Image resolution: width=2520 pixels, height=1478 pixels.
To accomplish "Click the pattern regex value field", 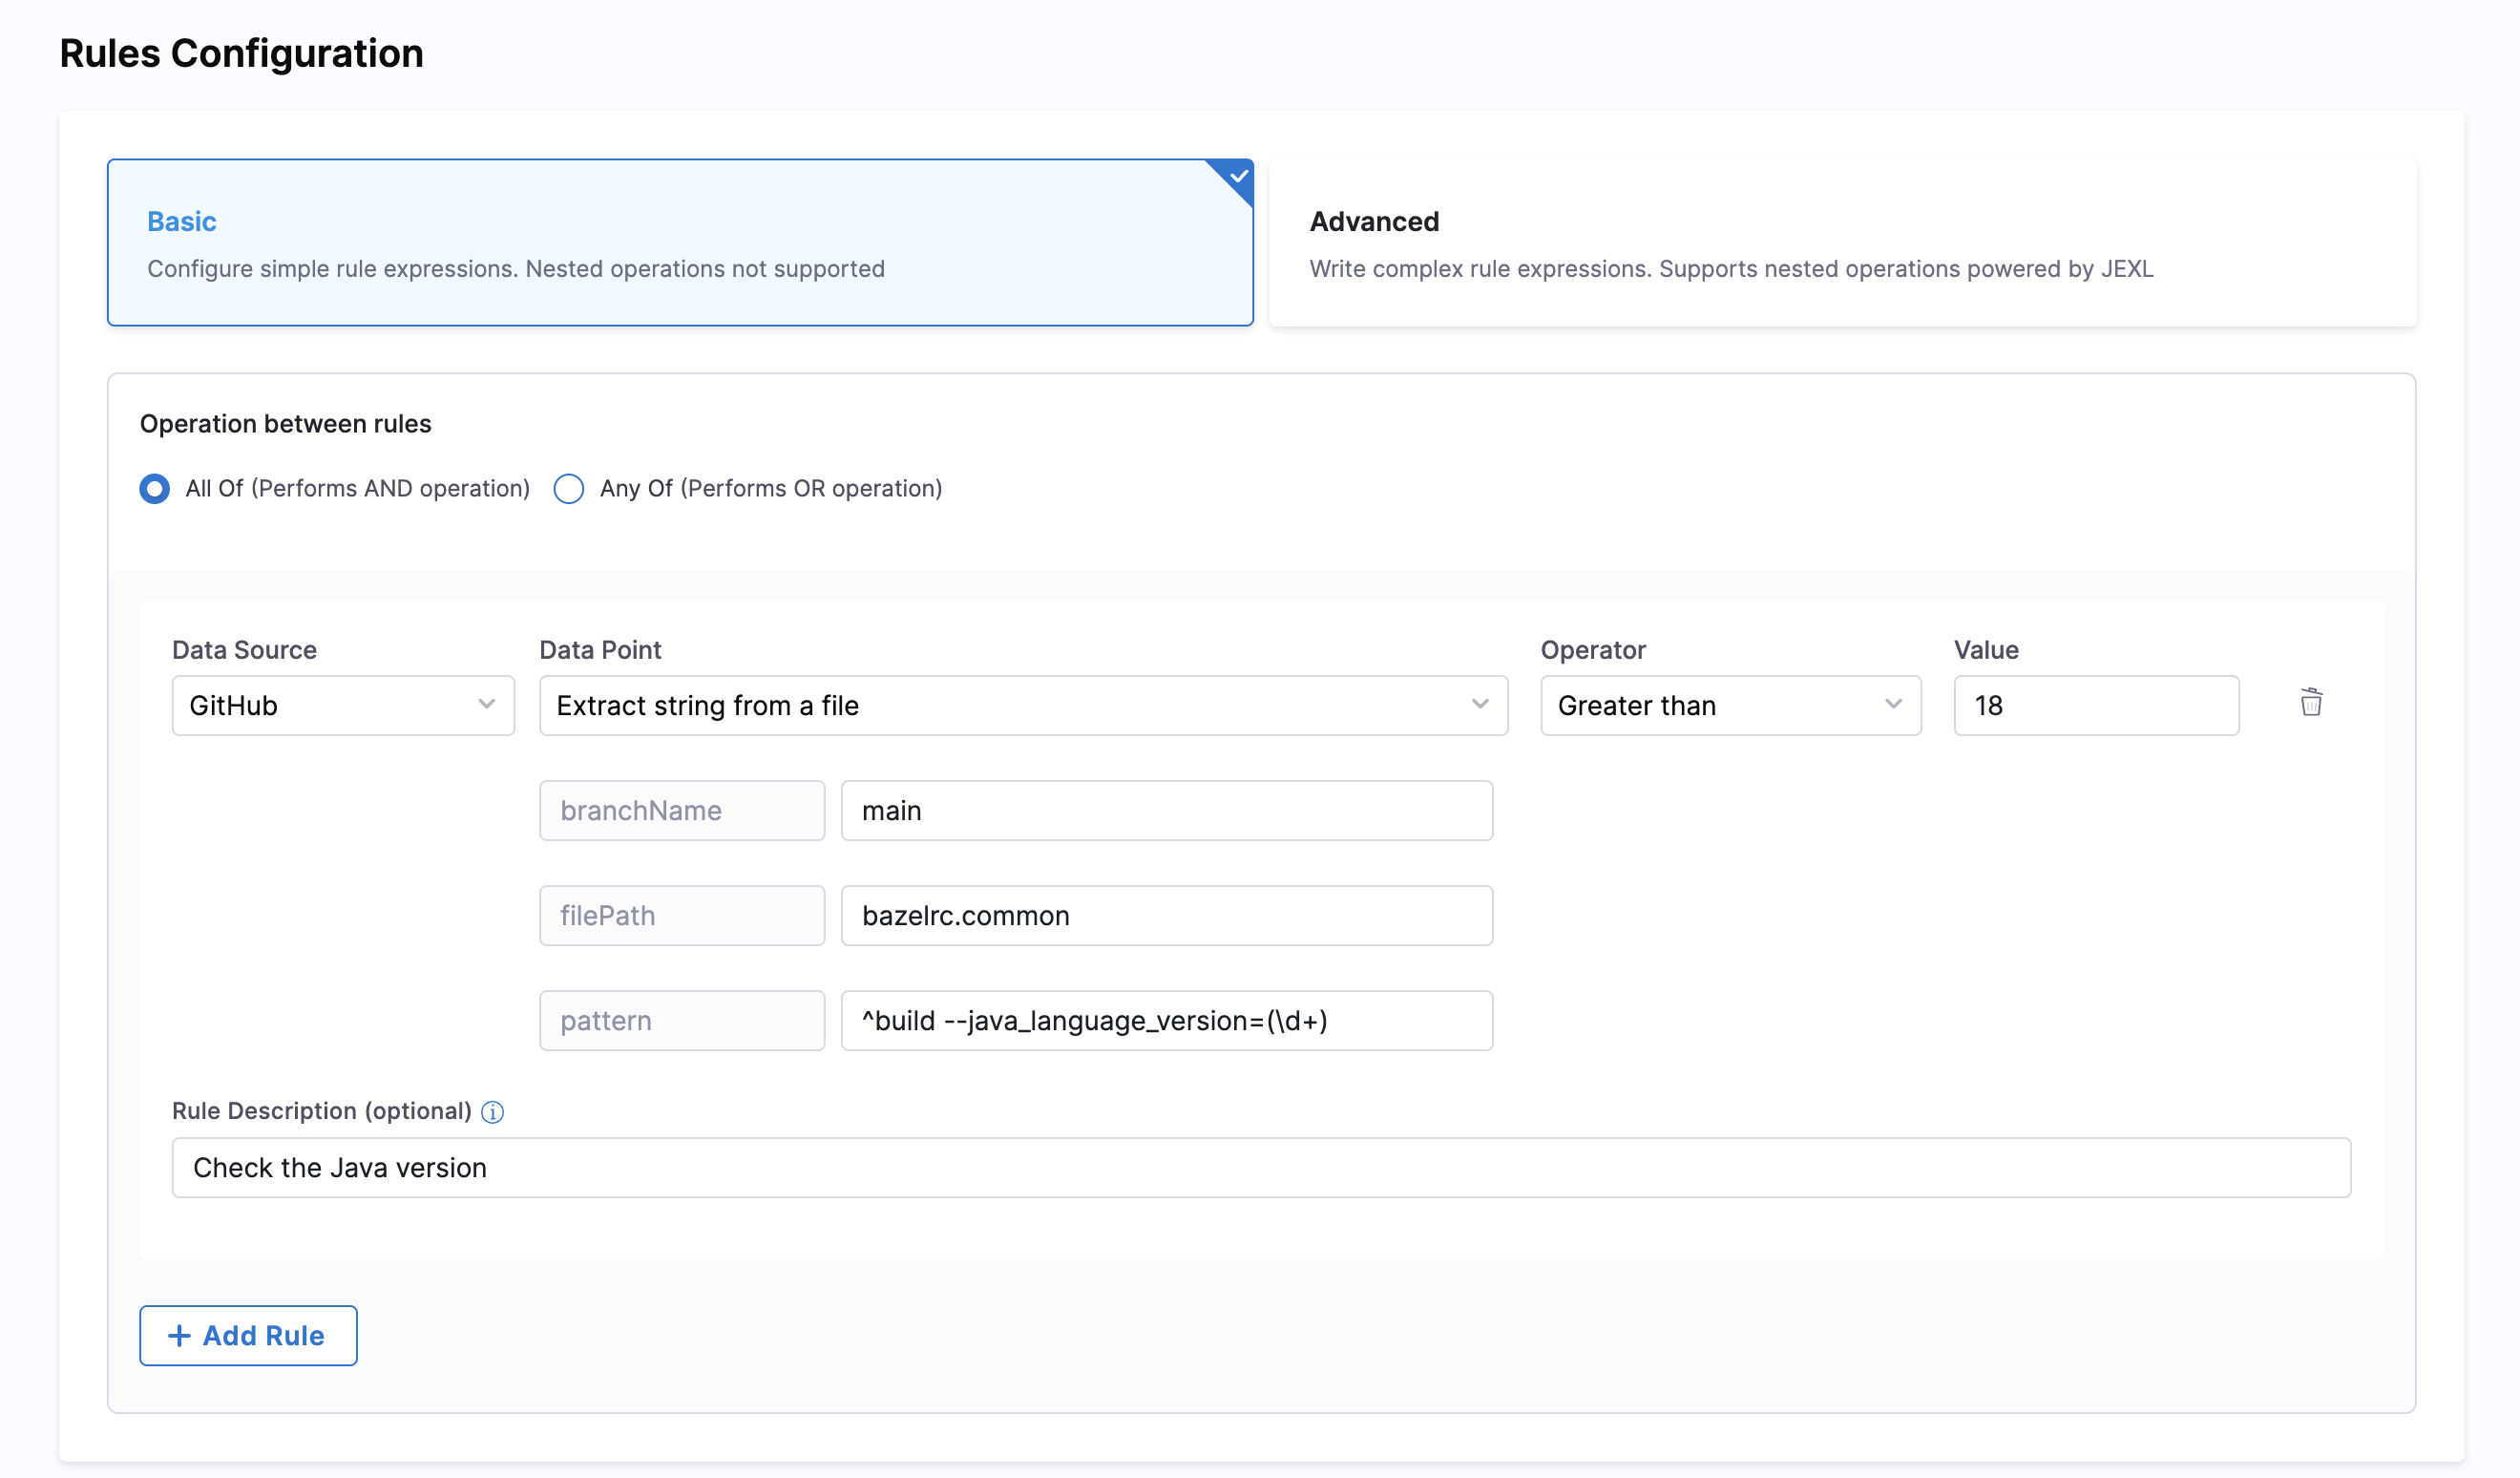I will pos(1166,1021).
